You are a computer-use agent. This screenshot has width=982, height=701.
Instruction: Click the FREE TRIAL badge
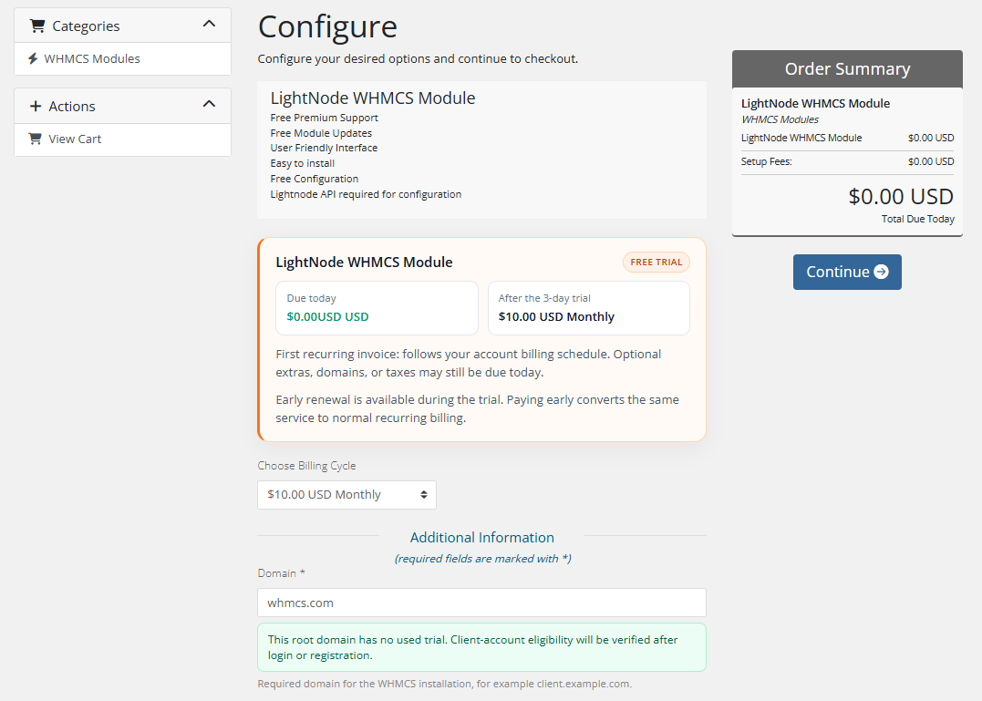click(656, 263)
